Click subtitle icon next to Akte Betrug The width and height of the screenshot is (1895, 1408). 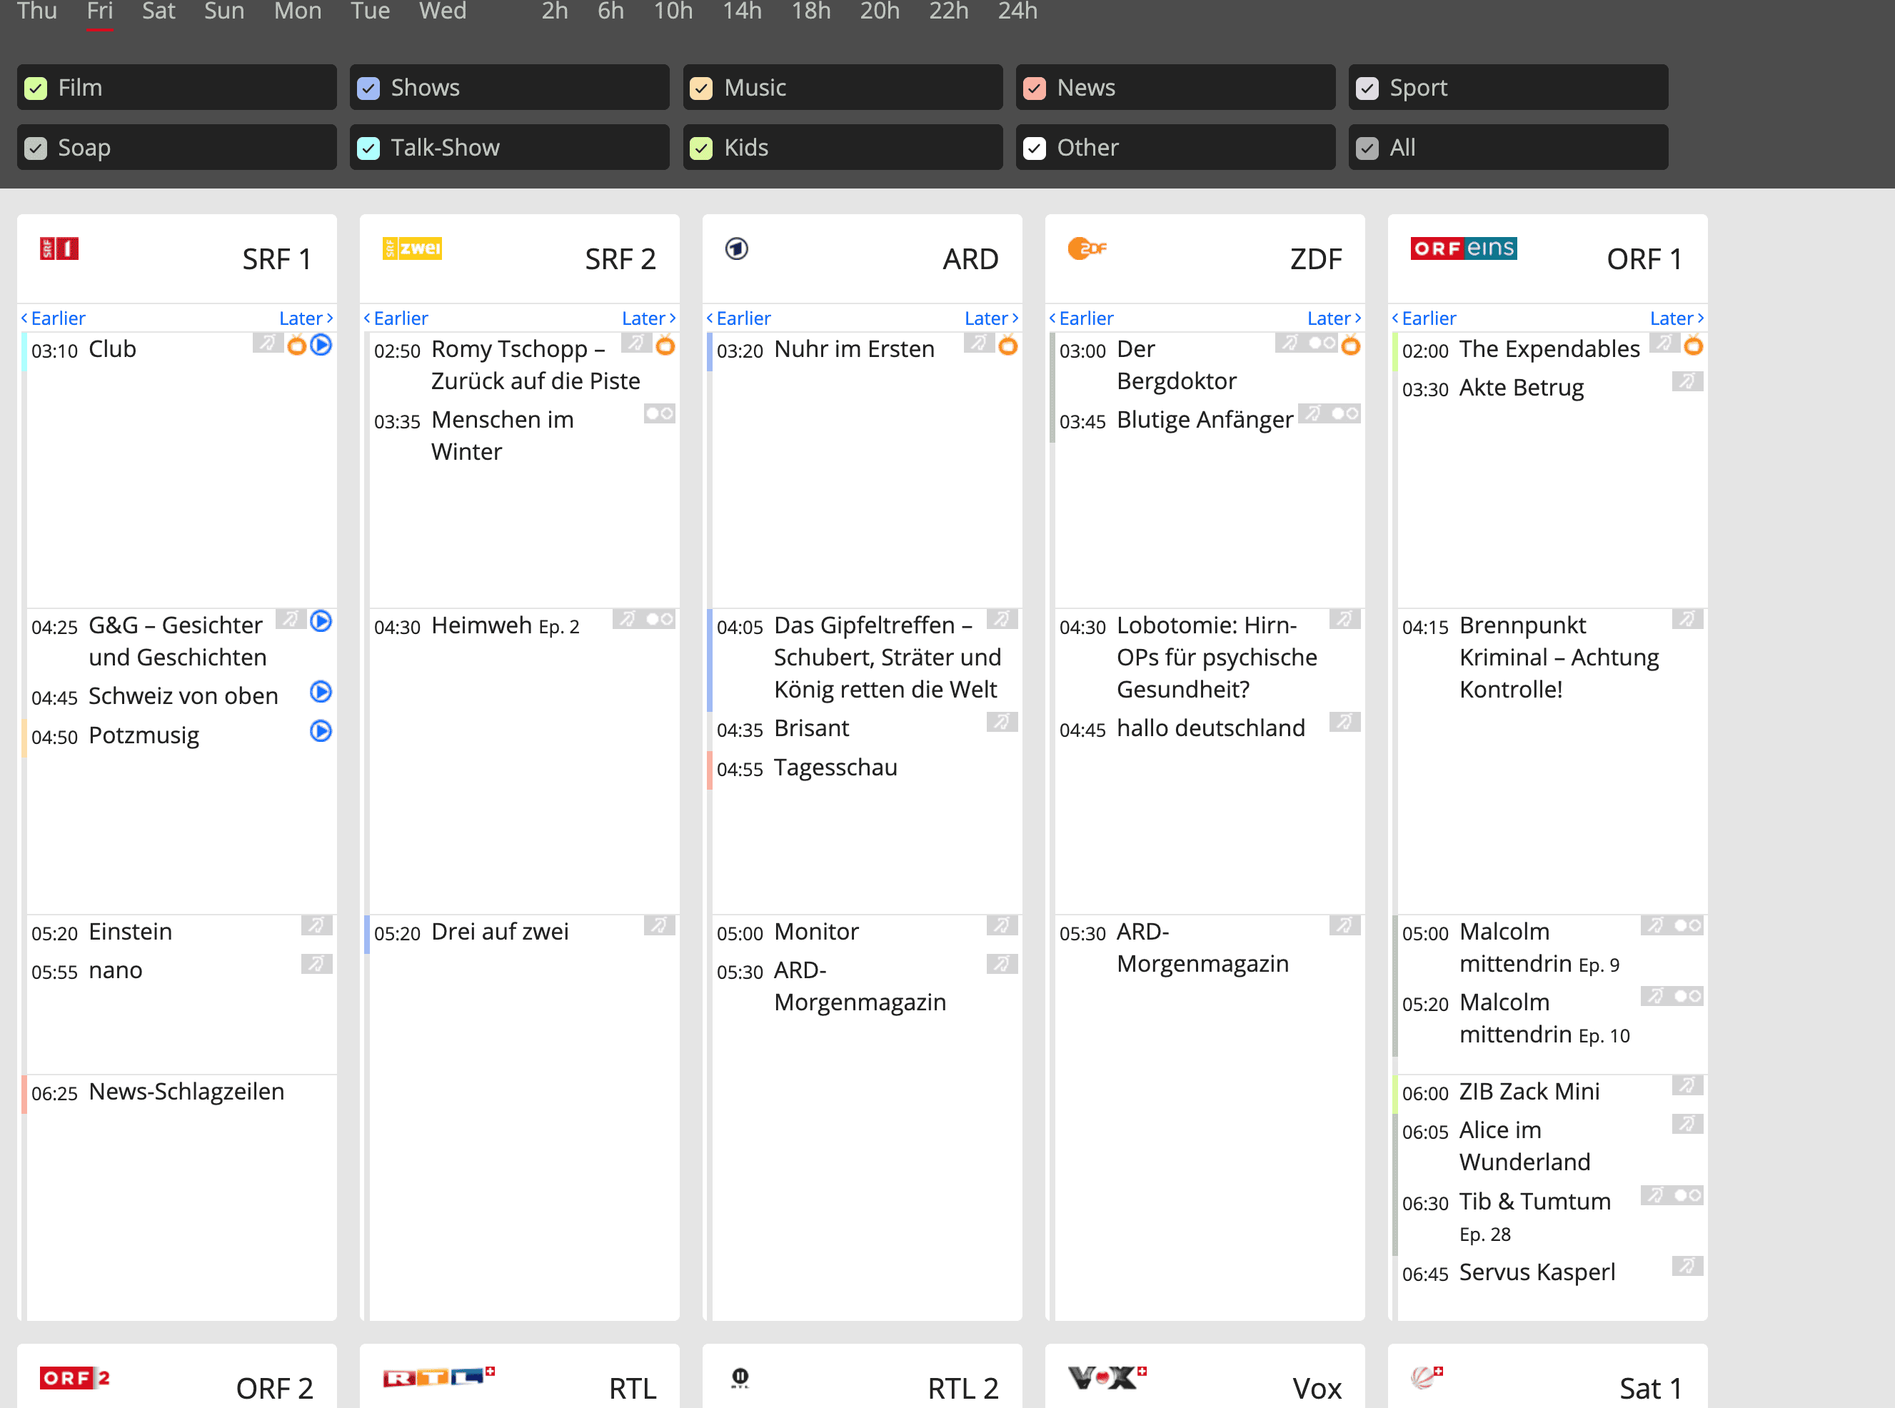pyautogui.click(x=1687, y=382)
